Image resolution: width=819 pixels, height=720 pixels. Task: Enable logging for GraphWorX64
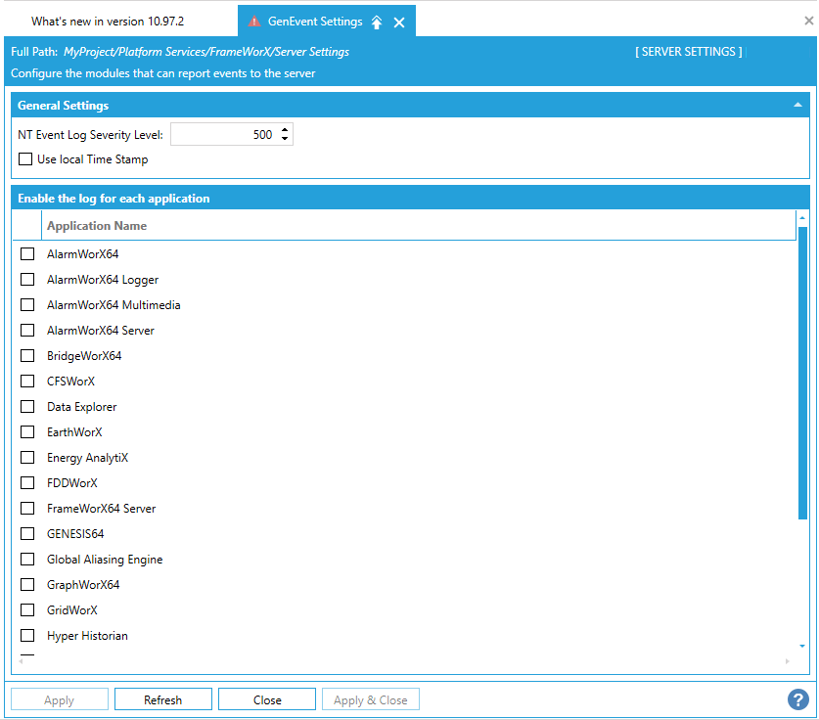[x=27, y=585]
